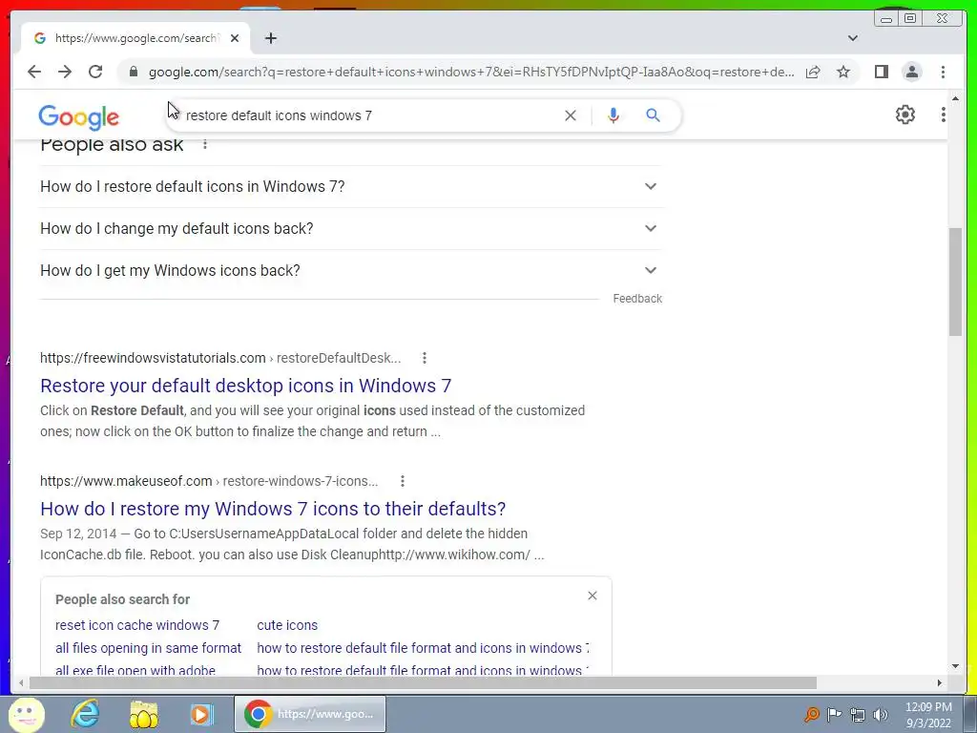
Task: Click the scroll left arrow
Action: pyautogui.click(x=21, y=683)
